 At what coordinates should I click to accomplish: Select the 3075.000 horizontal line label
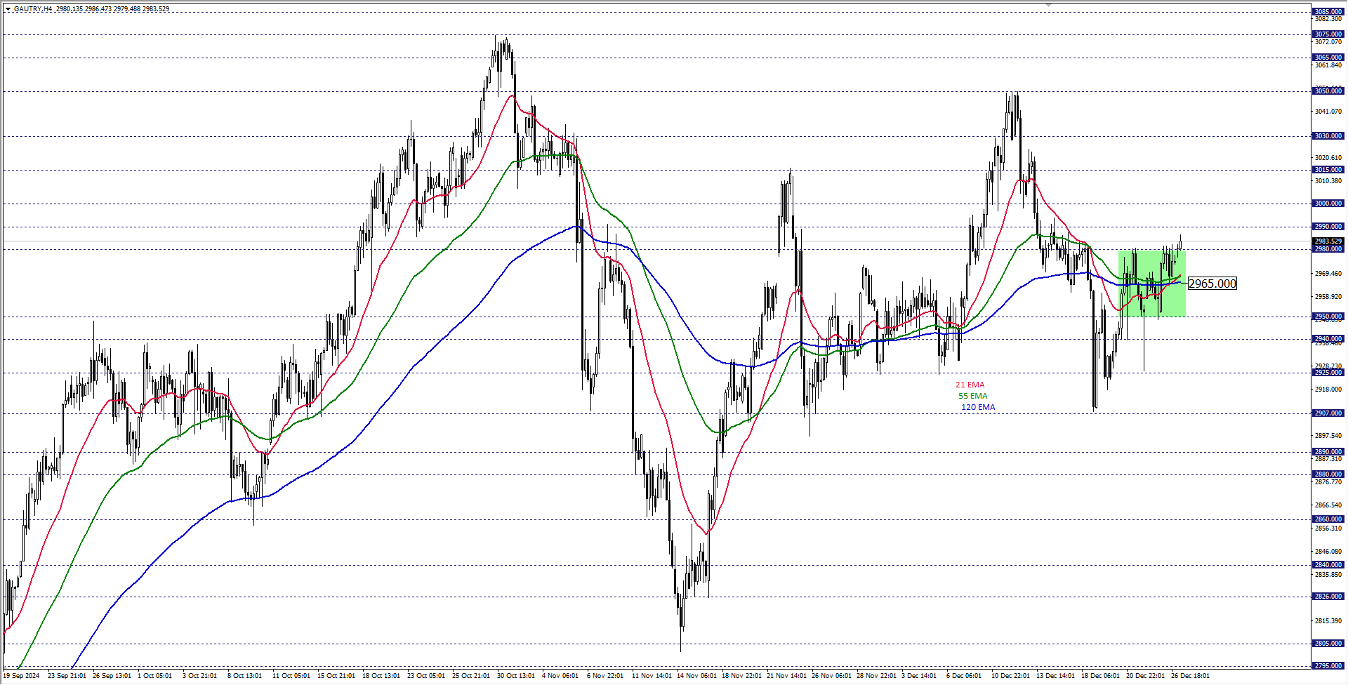point(1328,34)
